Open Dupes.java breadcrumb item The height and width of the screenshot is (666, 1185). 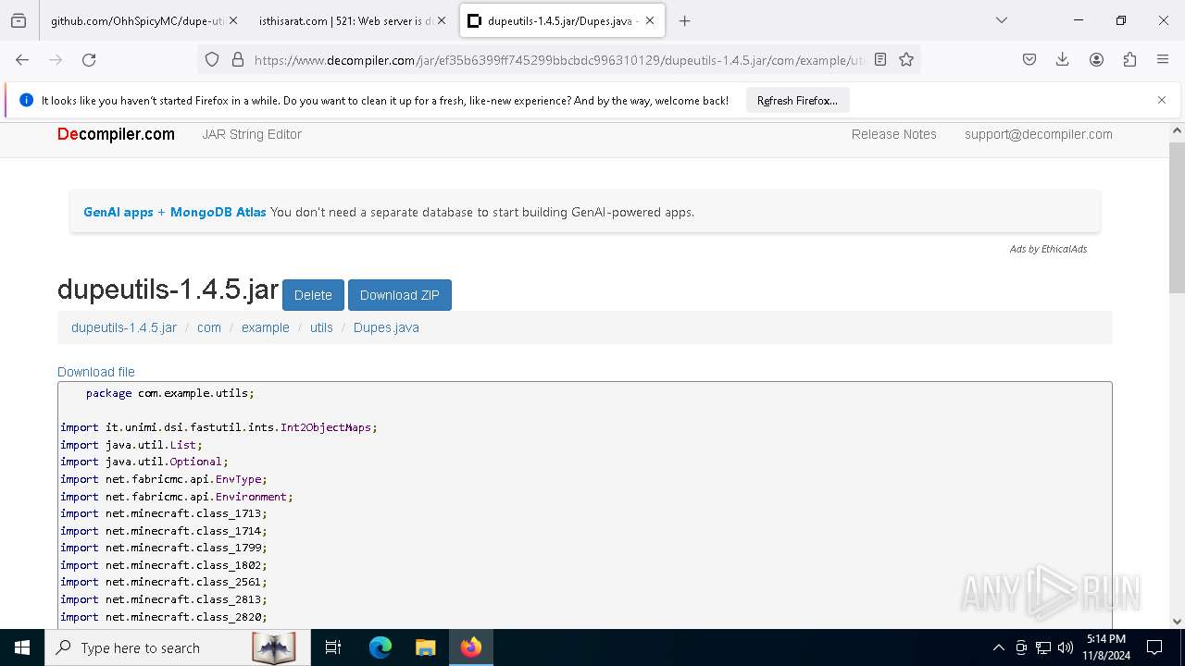pos(386,327)
